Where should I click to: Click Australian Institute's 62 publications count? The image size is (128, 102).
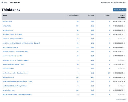pyautogui.click(x=78, y=82)
